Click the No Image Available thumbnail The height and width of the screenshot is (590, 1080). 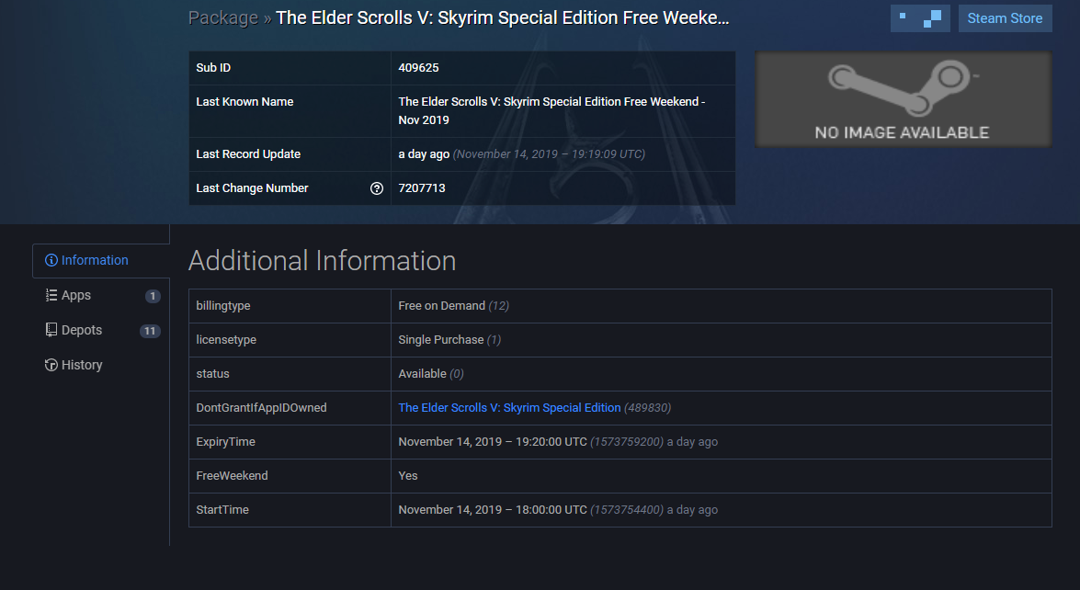[x=903, y=99]
